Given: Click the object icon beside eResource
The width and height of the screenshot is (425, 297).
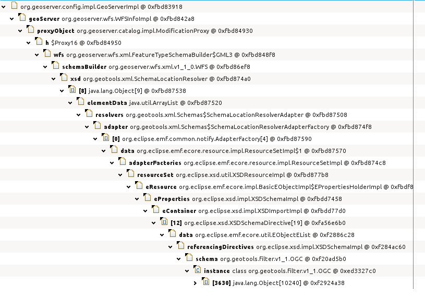Looking at the screenshot, I should (139, 185).
